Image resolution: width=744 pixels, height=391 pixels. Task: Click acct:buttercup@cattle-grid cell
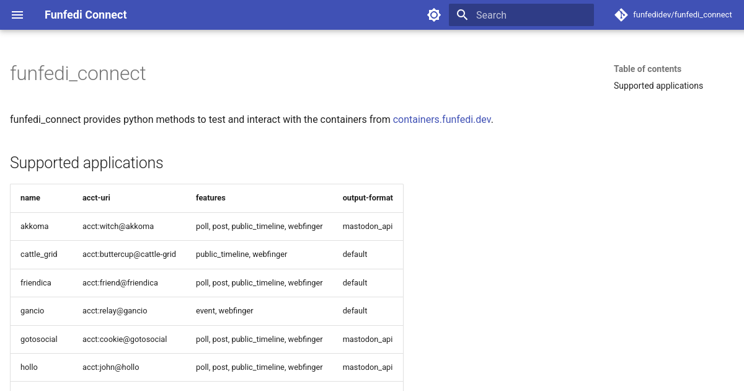pos(129,254)
